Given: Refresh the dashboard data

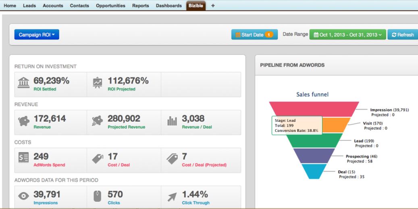Looking at the screenshot, I should (x=403, y=35).
